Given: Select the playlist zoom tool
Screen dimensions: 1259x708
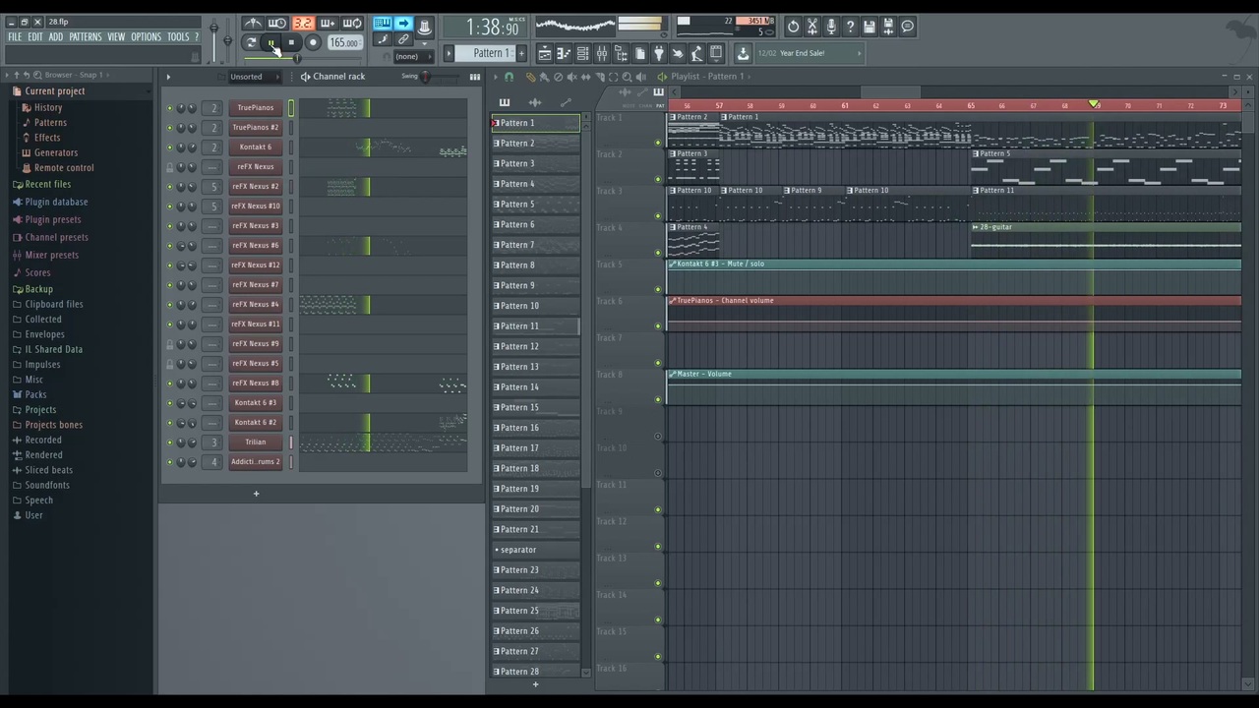Looking at the screenshot, I should pyautogui.click(x=627, y=77).
